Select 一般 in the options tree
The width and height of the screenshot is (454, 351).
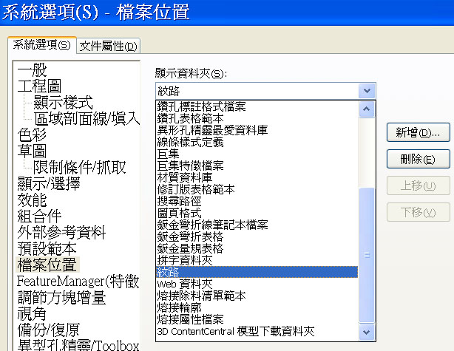pyautogui.click(x=32, y=69)
